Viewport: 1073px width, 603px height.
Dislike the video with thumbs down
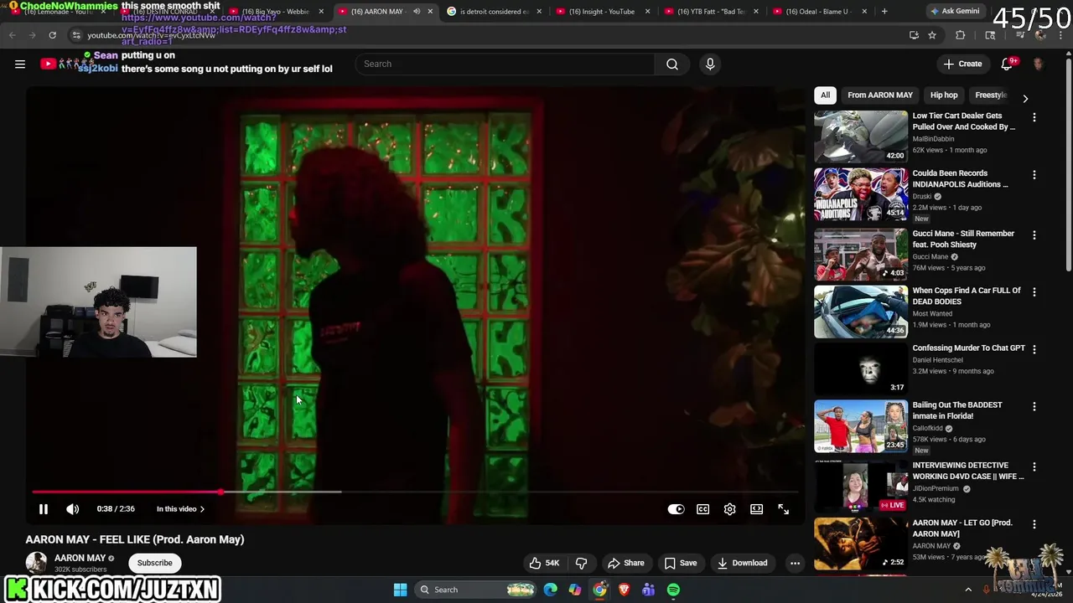pos(581,563)
